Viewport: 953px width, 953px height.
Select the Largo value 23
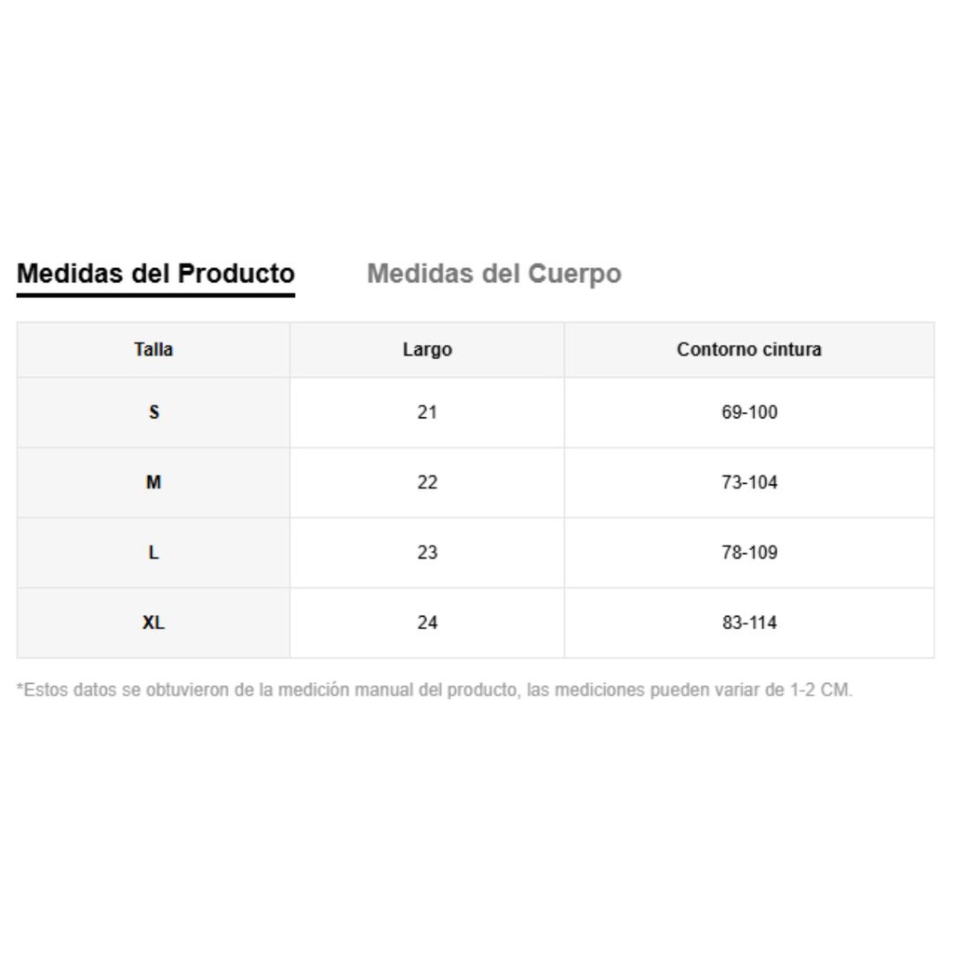427,553
